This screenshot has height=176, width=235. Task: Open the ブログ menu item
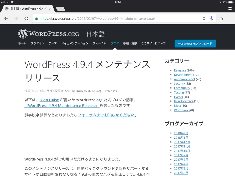(x=115, y=43)
